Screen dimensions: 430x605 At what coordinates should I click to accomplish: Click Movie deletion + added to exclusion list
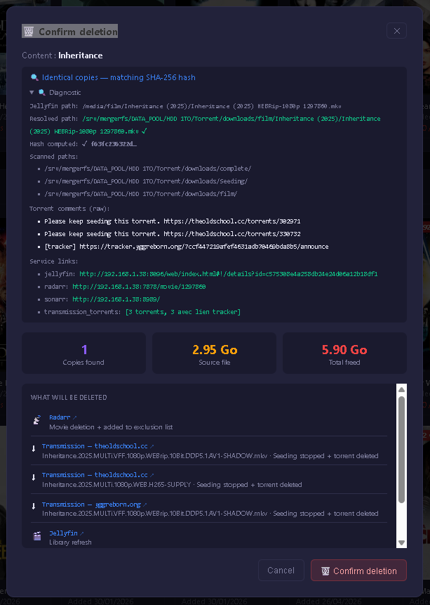(x=111, y=427)
